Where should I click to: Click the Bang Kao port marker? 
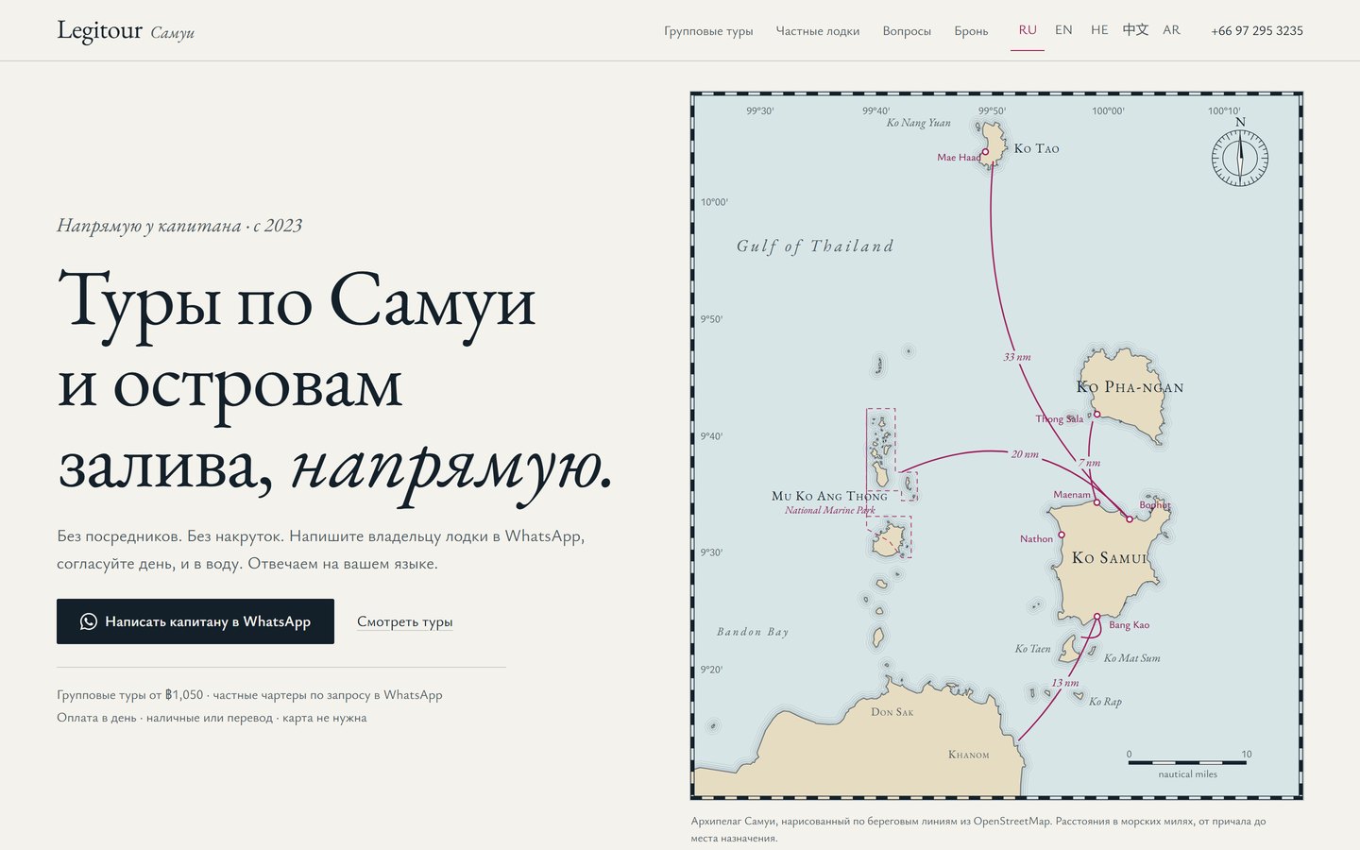pos(1097,617)
